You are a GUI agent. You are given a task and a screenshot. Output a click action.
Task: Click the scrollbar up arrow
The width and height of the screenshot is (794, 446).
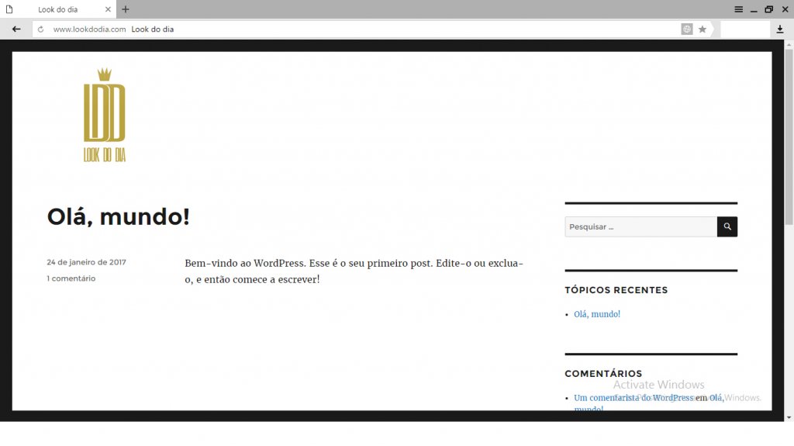(x=789, y=45)
